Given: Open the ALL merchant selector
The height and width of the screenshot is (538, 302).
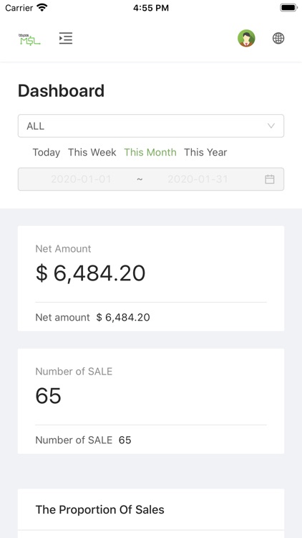Looking at the screenshot, I should coord(151,126).
